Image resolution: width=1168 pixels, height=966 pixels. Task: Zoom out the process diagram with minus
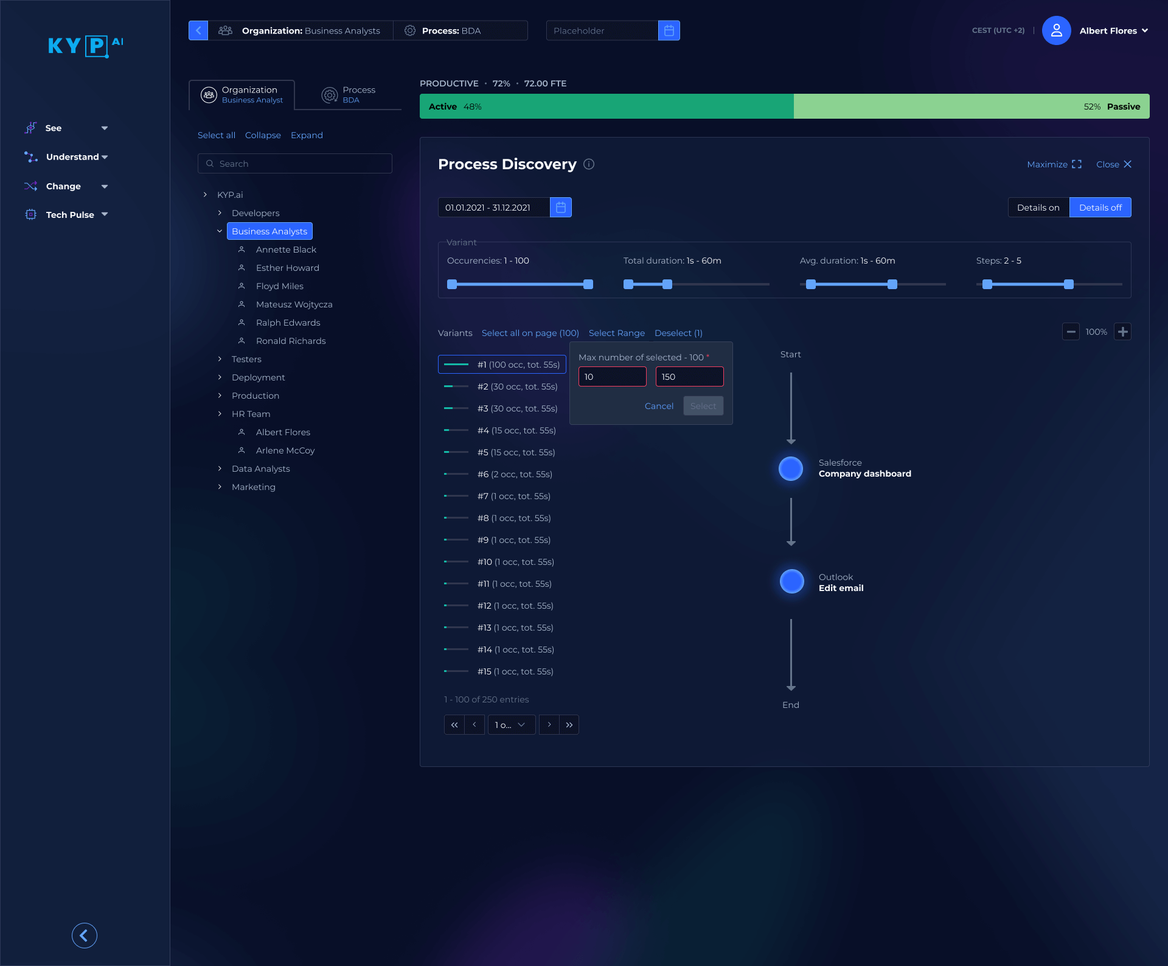pyautogui.click(x=1071, y=332)
